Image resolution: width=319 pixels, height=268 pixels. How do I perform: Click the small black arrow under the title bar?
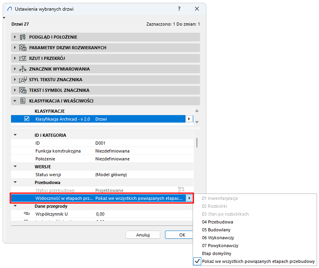click(4, 18)
